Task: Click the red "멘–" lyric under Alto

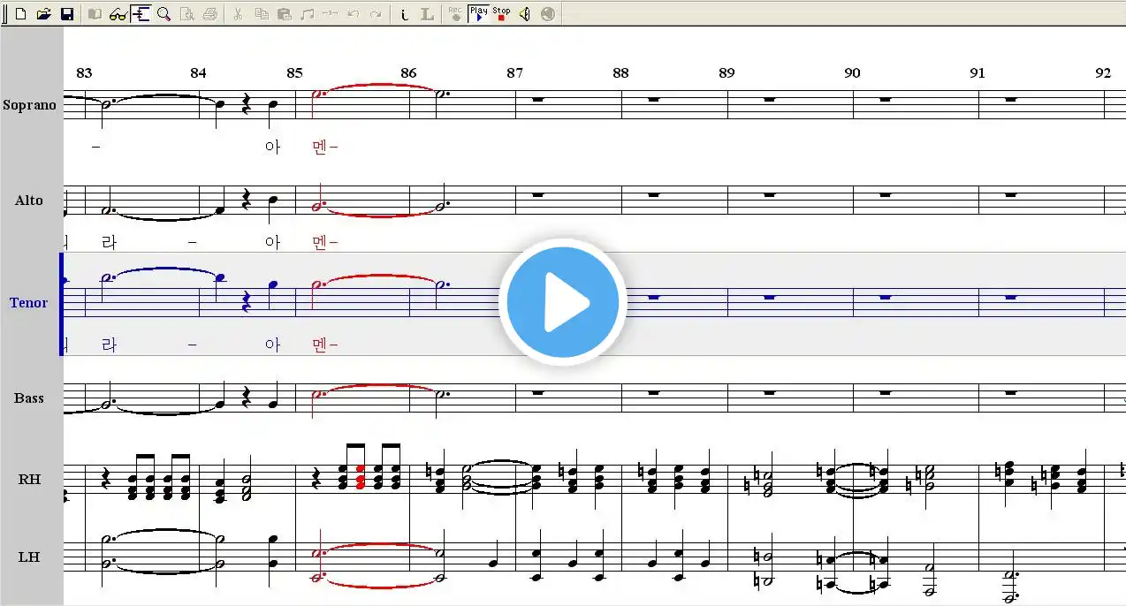Action: 325,242
